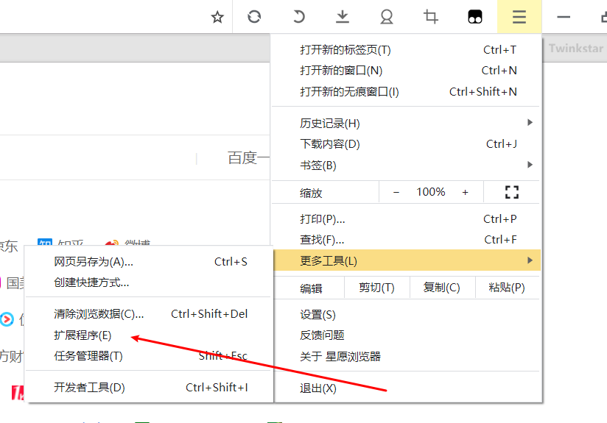Screen dimensions: 607x423
Task: Click the reload page icon
Action: 254,17
